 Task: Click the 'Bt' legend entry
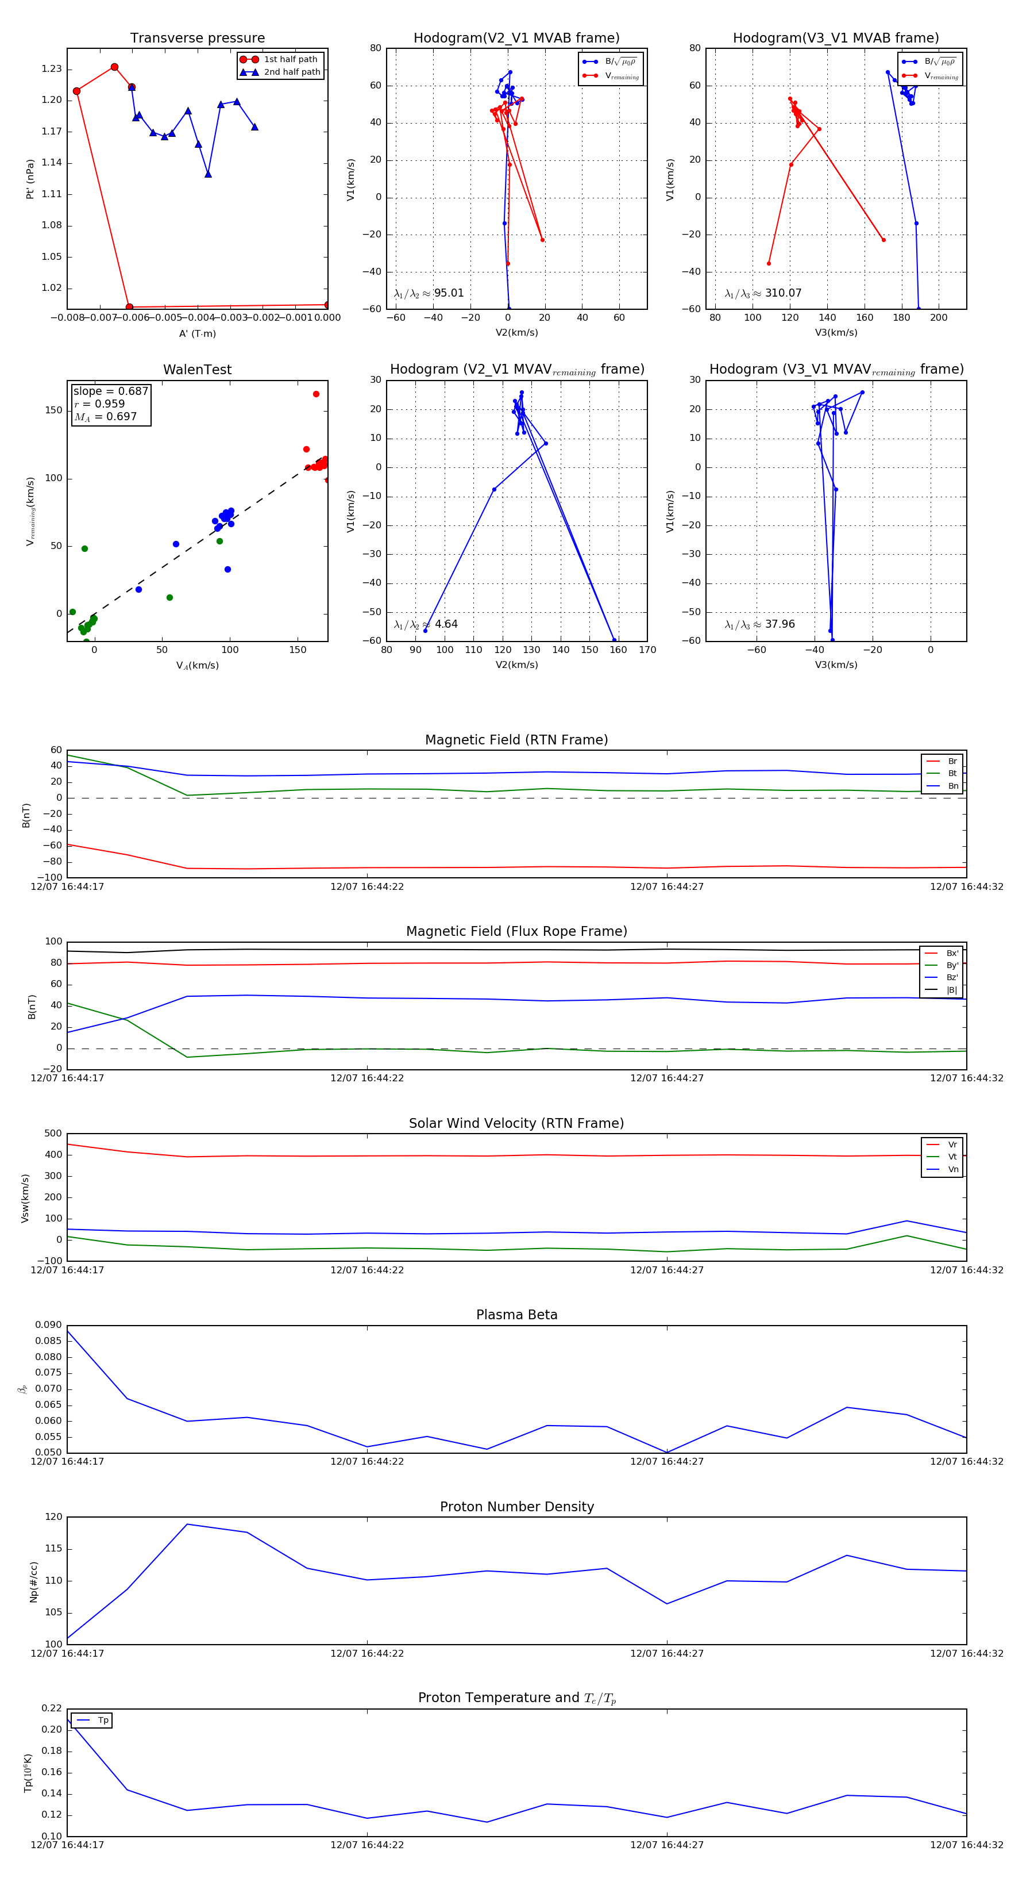pos(942,773)
